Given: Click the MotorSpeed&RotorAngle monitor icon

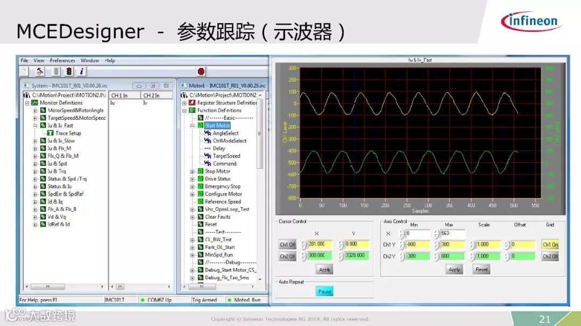Looking at the screenshot, I should [43, 110].
